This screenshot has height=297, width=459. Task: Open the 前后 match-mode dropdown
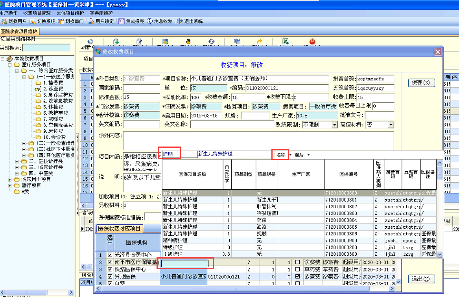pyautogui.click(x=308, y=155)
